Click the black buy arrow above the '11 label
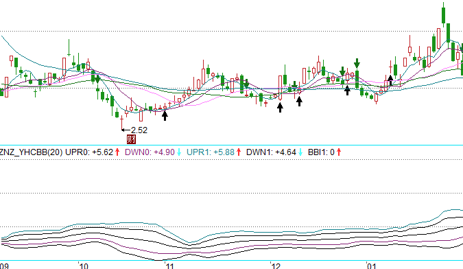The height and width of the screenshot is (269, 463). click(x=165, y=115)
